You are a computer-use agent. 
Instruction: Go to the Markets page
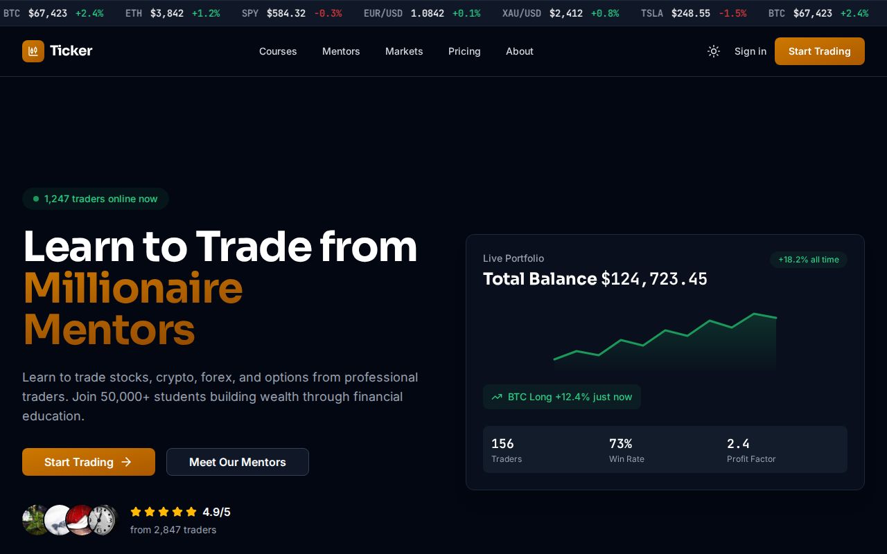[404, 51]
